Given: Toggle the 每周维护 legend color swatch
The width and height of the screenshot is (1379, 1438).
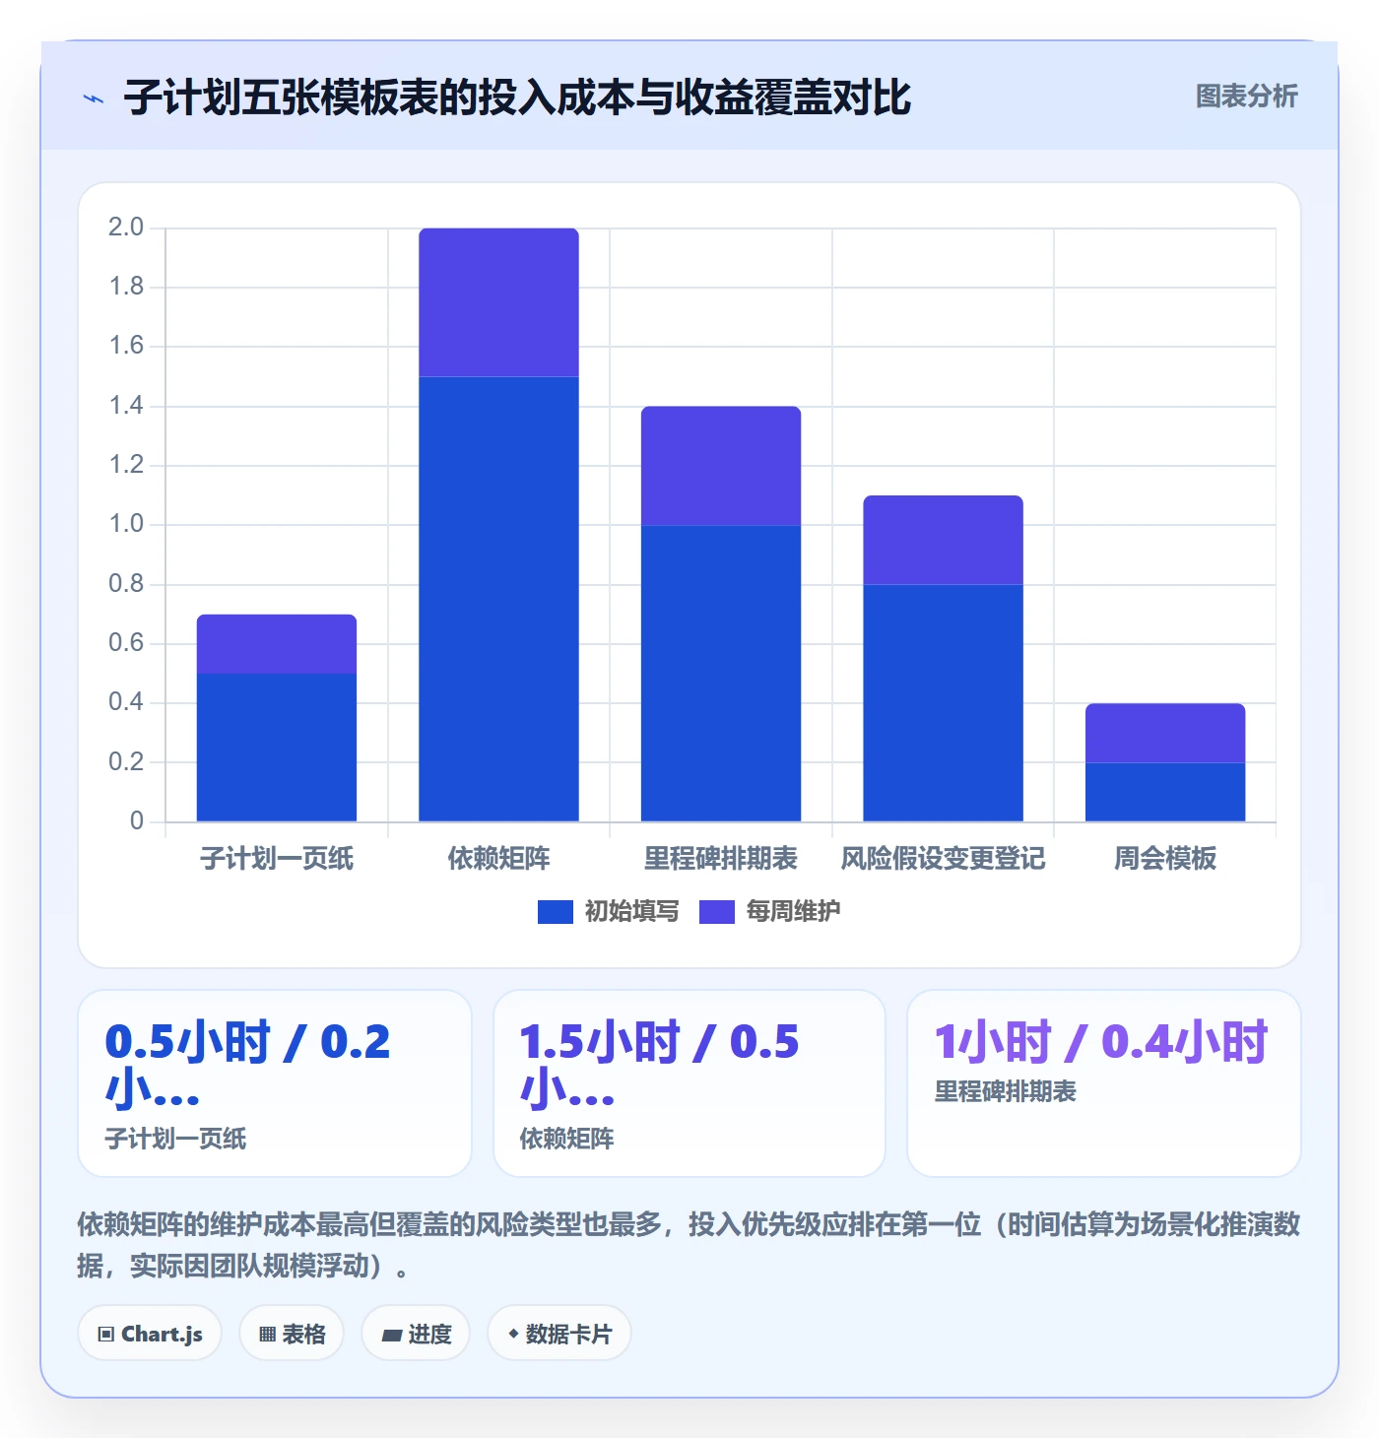Looking at the screenshot, I should pos(716,912).
